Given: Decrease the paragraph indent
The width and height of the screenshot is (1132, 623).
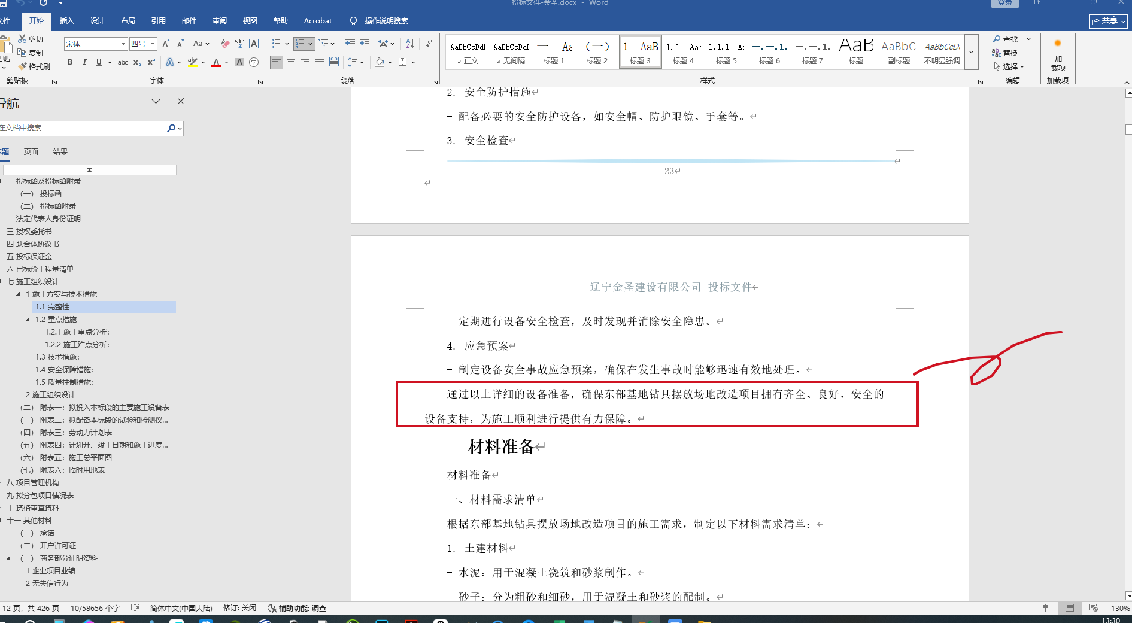Looking at the screenshot, I should click(350, 44).
